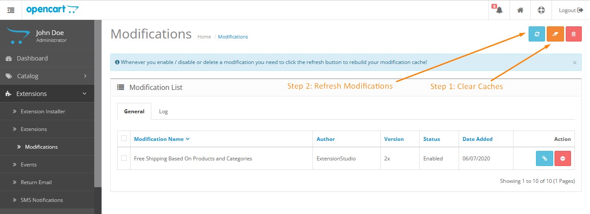Screen dimensions: 590x214
Task: Go to storefront via home icon
Action: (520, 10)
